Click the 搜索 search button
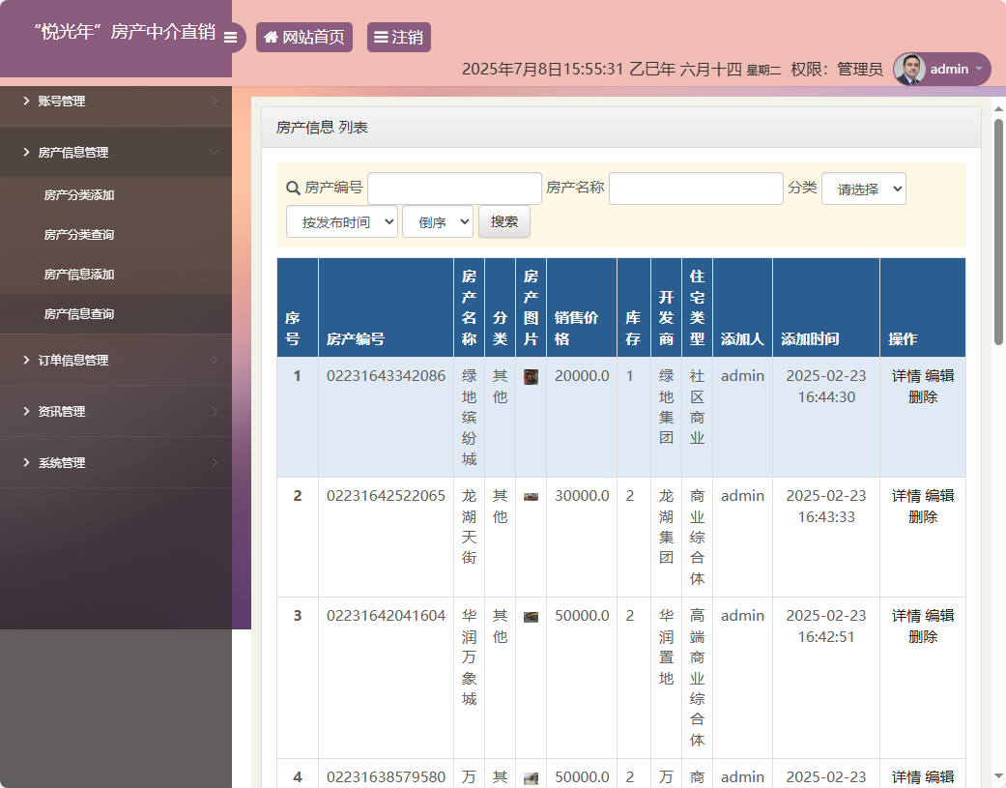 pyautogui.click(x=503, y=220)
